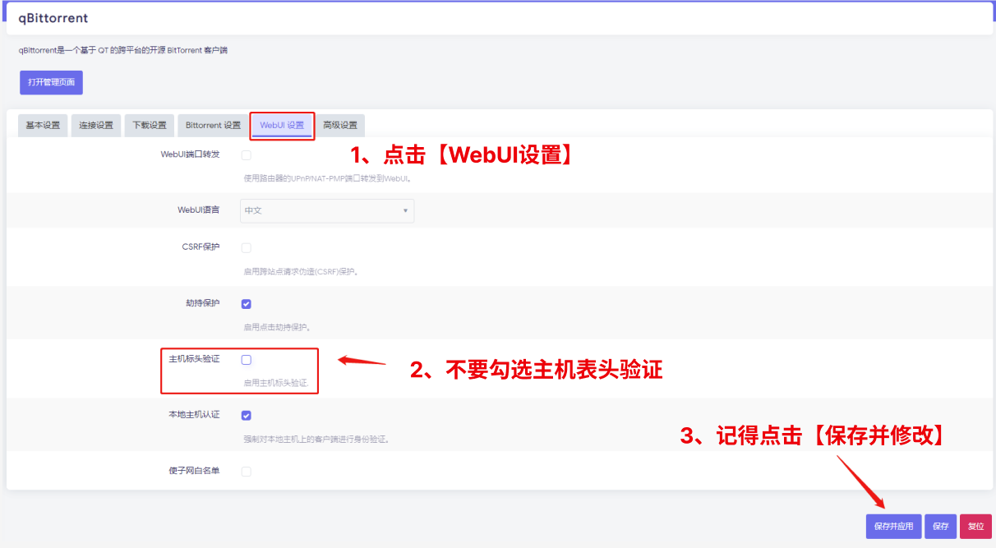Click the description starting with qBittorrent是一个基于
The image size is (996, 548).
click(x=123, y=50)
